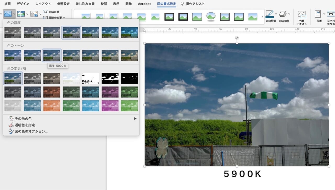Screen dimensions: 335x190
Task: Open the その他の色 submenu arrow
Action: 135,119
